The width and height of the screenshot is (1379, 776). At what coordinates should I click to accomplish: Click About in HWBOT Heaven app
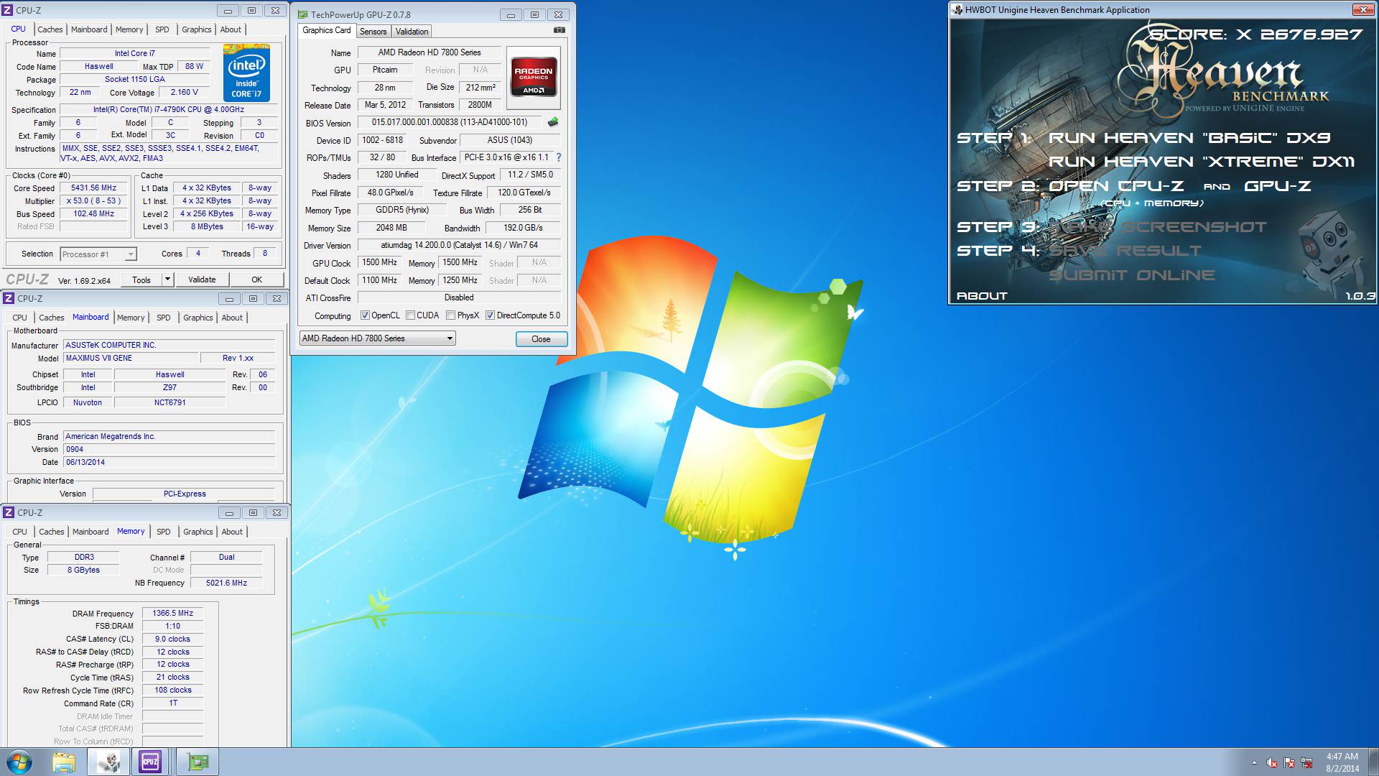pyautogui.click(x=982, y=296)
